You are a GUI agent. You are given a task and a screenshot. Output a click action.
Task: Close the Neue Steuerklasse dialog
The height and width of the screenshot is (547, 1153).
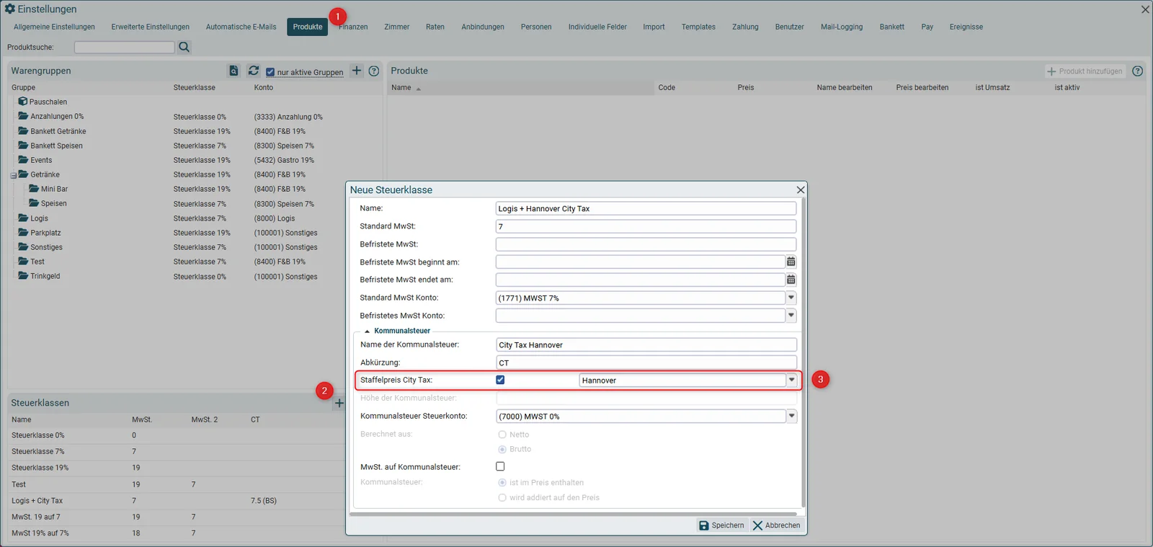pyautogui.click(x=801, y=190)
